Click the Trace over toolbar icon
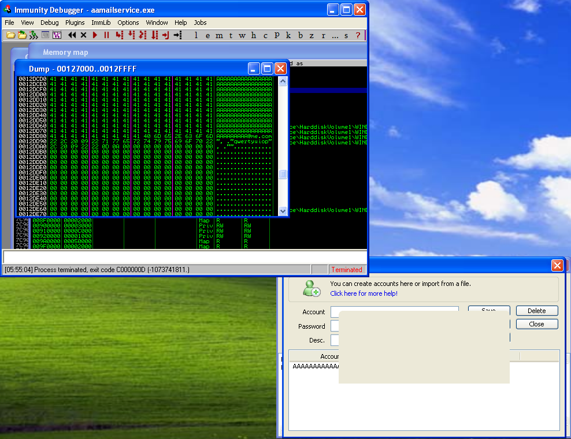Image resolution: width=571 pixels, height=439 pixels. [x=155, y=35]
